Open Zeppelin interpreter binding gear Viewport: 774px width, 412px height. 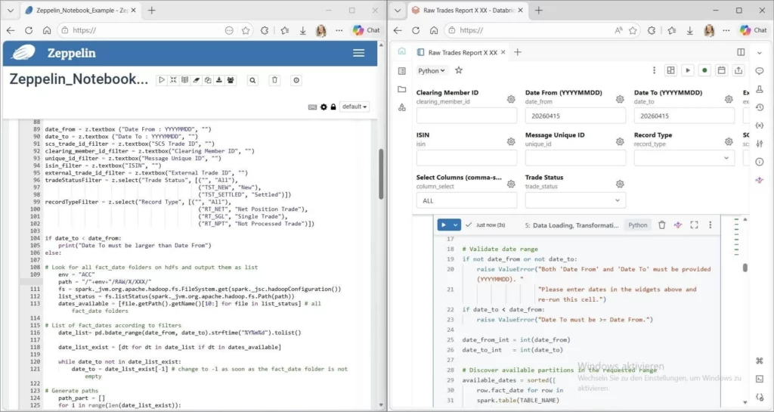(324, 107)
